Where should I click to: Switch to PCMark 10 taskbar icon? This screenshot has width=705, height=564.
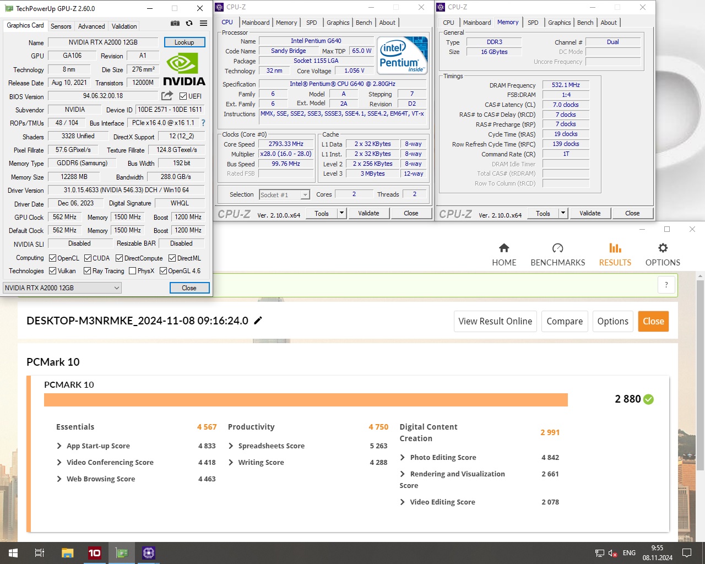(x=94, y=553)
